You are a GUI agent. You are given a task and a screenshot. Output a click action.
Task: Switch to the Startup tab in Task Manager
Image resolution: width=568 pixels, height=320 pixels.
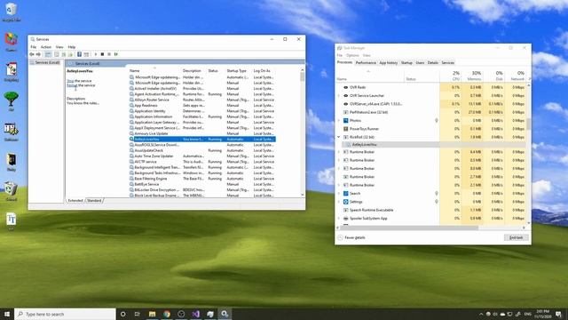pos(406,63)
